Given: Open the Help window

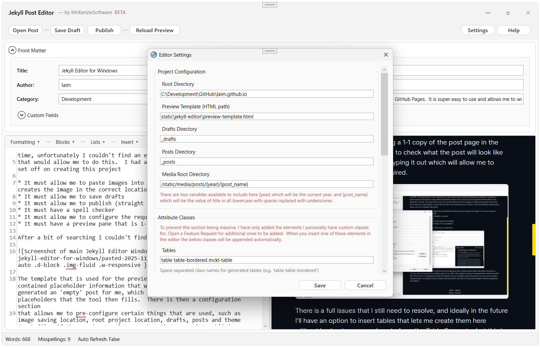Looking at the screenshot, I should point(513,30).
